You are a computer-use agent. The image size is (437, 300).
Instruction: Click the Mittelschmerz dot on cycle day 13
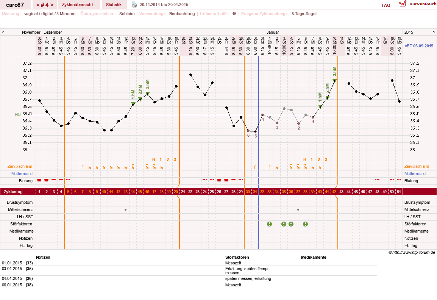pos(126,210)
